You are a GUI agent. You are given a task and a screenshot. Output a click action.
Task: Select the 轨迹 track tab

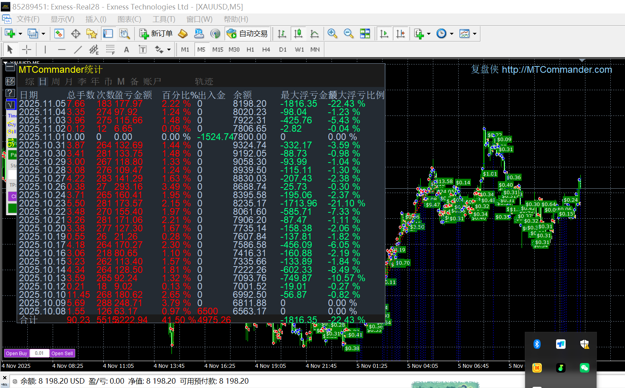(204, 81)
